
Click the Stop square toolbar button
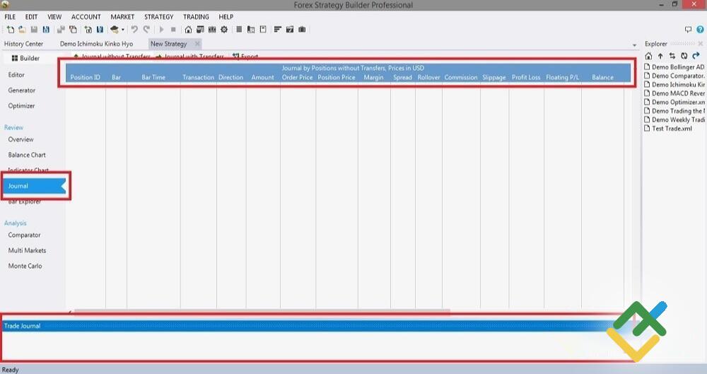pyautogui.click(x=173, y=29)
